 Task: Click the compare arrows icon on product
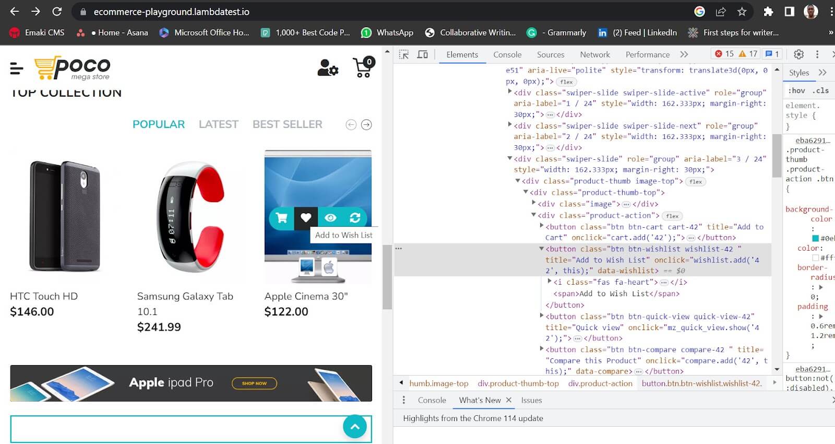[x=355, y=218]
